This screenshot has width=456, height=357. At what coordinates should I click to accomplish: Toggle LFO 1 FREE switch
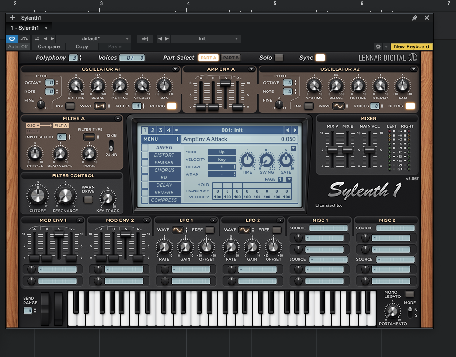pos(210,230)
